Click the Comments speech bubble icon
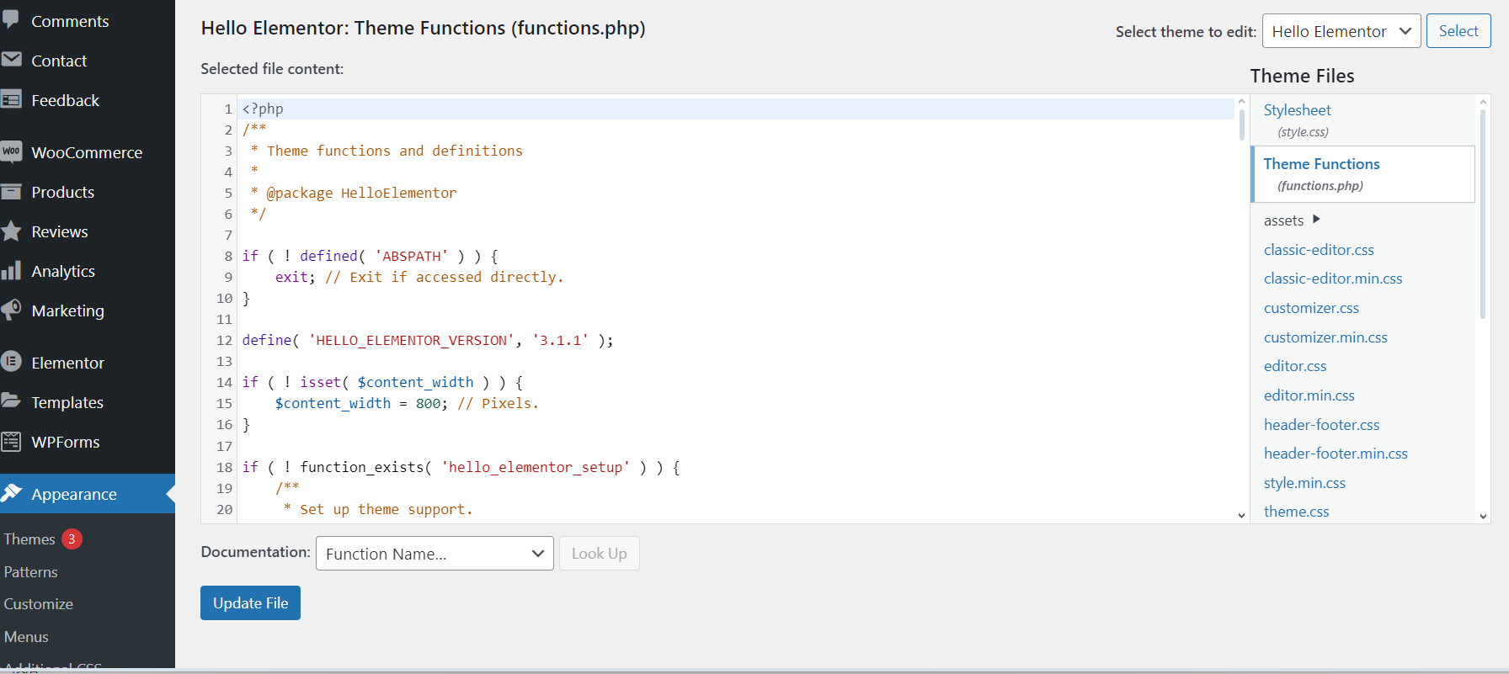 (x=11, y=20)
